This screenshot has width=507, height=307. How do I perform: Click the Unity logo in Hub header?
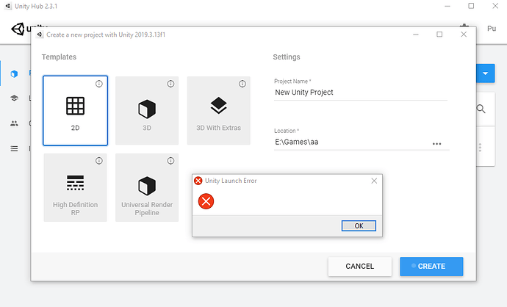[18, 29]
